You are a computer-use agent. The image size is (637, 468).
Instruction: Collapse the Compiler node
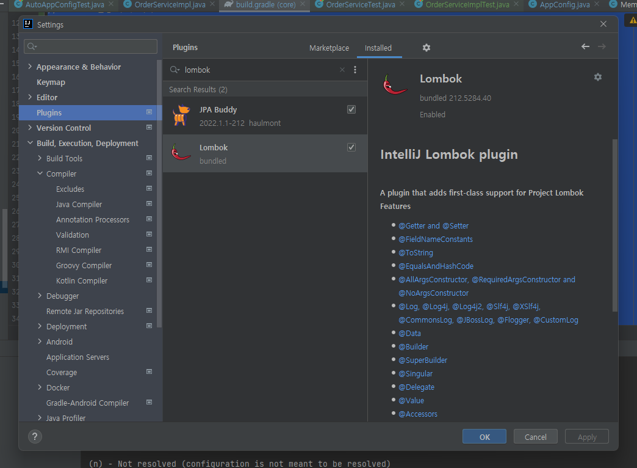(40, 174)
